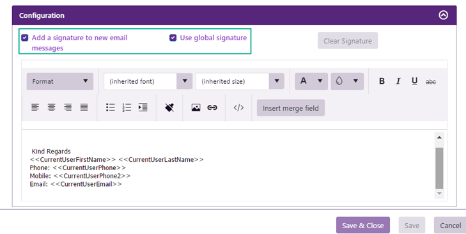466x234 pixels.
Task: Click the Cancel button
Action: coord(451,225)
